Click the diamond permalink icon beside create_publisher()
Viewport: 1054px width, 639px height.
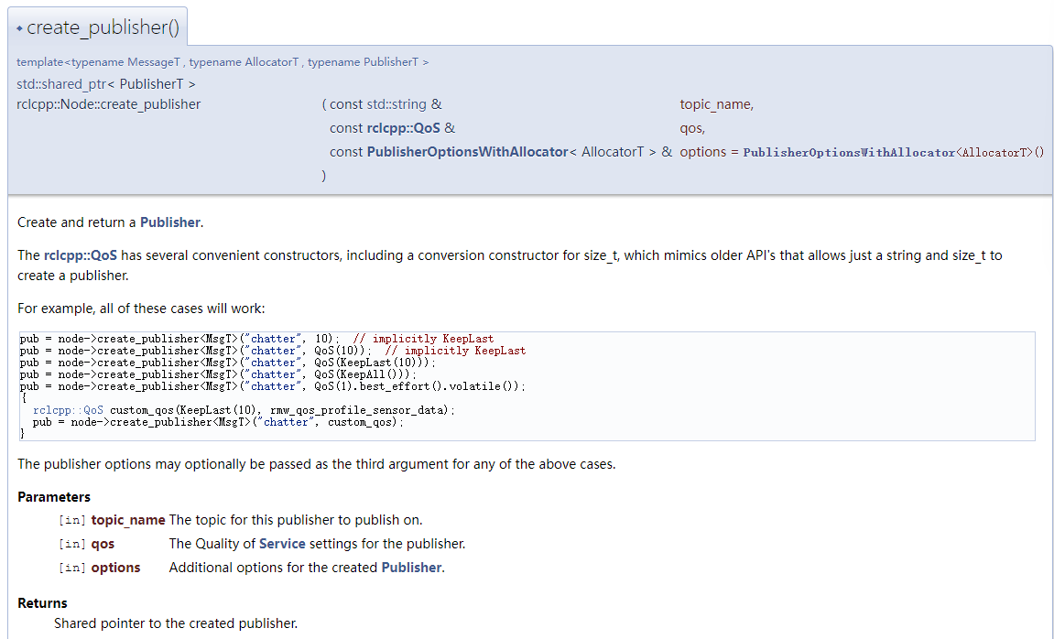pyautogui.click(x=19, y=28)
